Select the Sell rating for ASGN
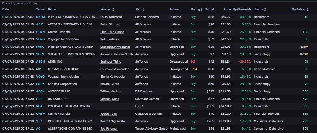The height and width of the screenshot is (133, 317). pyautogui.click(x=193, y=62)
